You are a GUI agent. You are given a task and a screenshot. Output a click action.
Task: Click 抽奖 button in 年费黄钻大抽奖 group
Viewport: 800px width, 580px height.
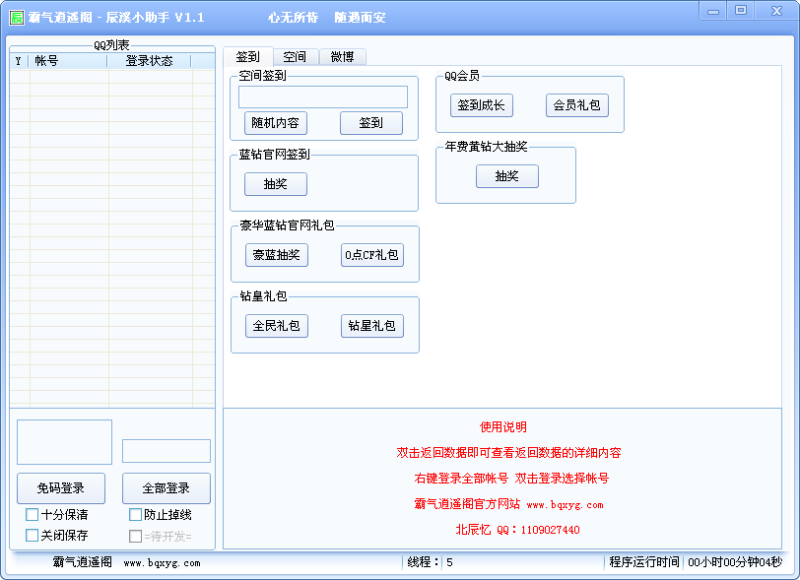click(507, 176)
